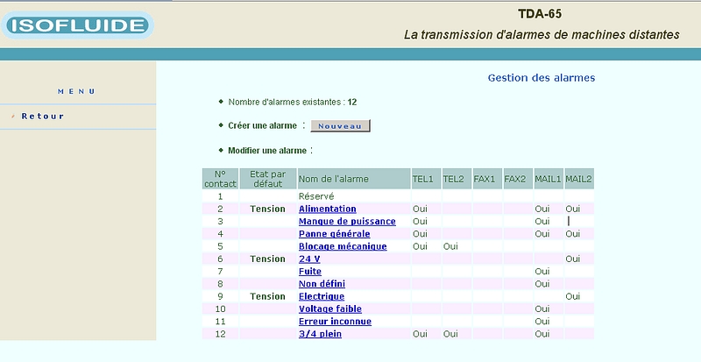701x362 pixels.
Task: Open the Fuite alarm link
Action: [310, 272]
